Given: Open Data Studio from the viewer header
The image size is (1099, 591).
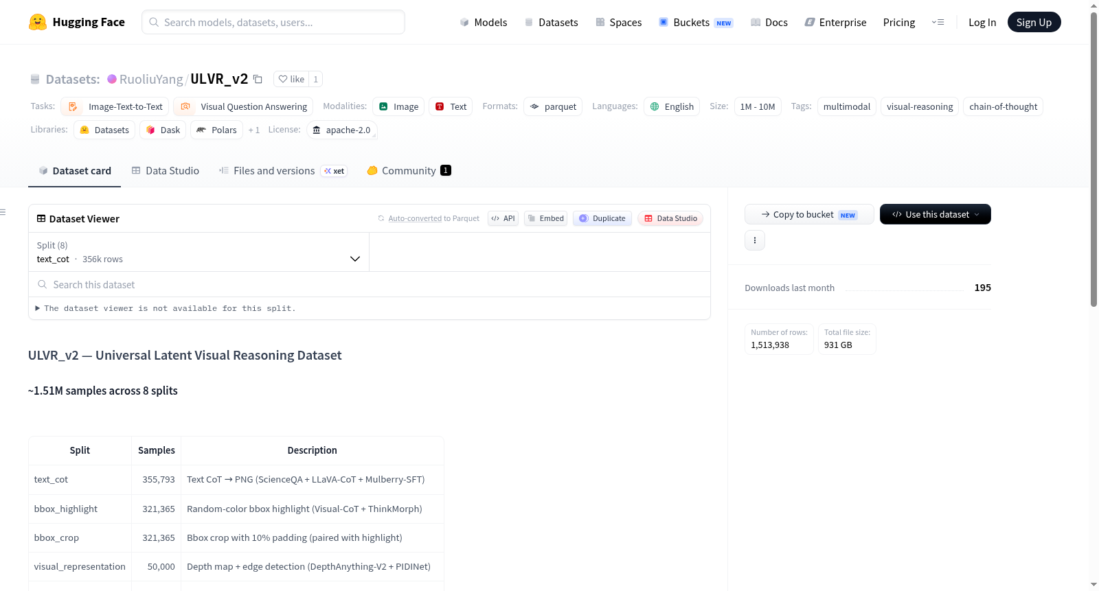Looking at the screenshot, I should coord(670,218).
